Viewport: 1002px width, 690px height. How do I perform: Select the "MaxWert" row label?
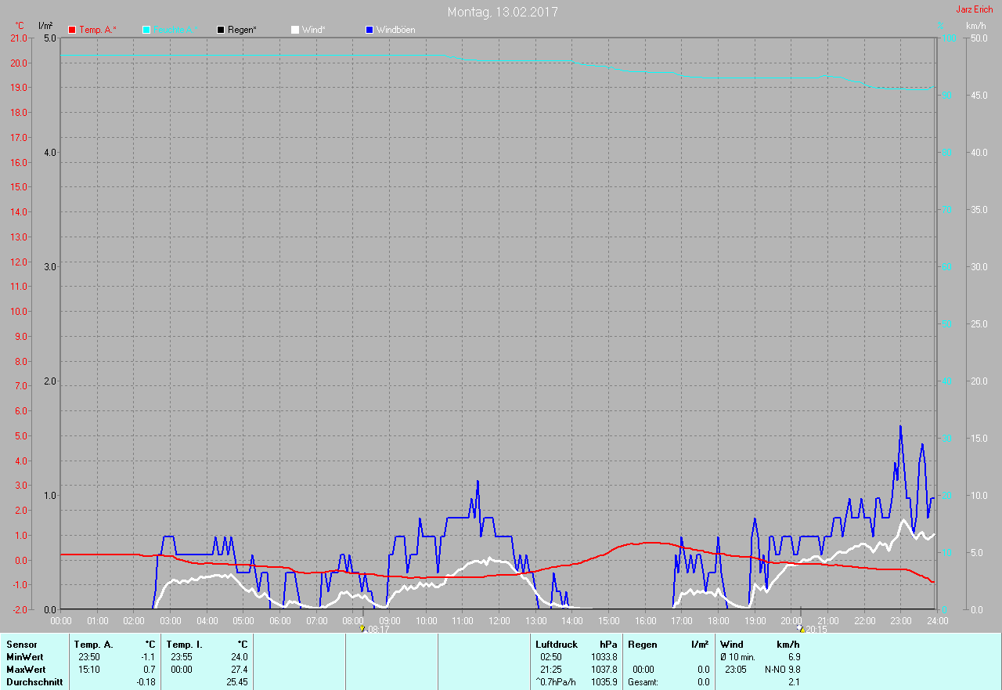coord(26,670)
